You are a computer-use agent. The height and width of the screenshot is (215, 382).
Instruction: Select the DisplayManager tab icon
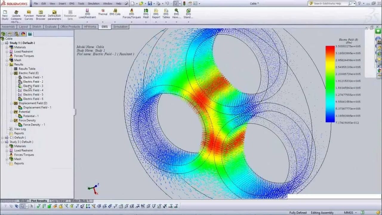click(x=23, y=34)
